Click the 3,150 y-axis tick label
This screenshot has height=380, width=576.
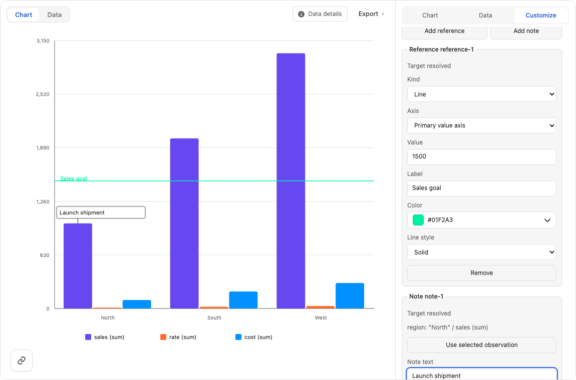click(43, 40)
